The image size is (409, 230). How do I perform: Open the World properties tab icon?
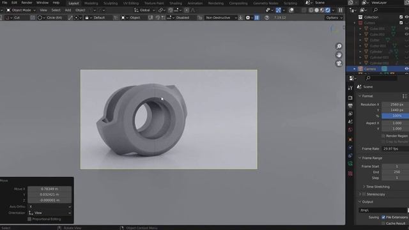point(350,130)
